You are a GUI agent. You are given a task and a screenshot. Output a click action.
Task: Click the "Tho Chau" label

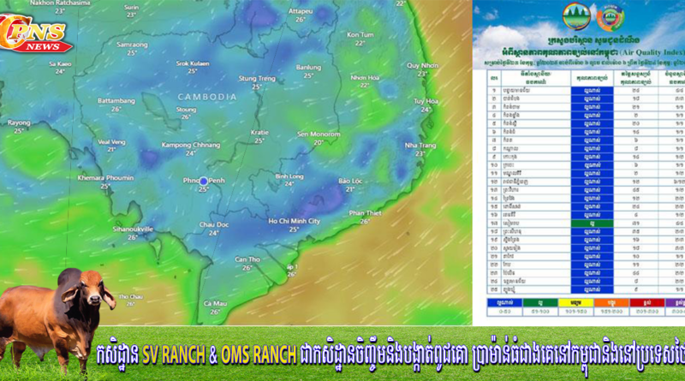[x=131, y=297]
